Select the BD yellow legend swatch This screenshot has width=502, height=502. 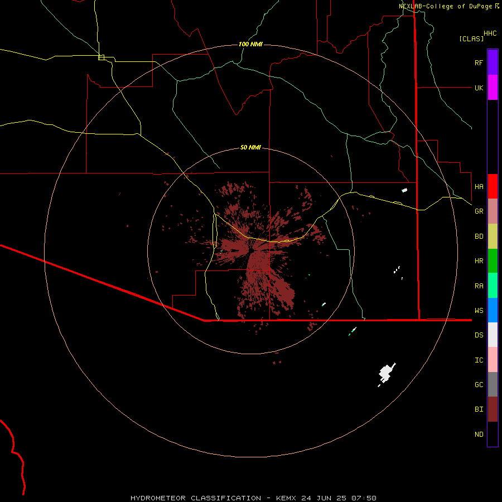pos(493,236)
